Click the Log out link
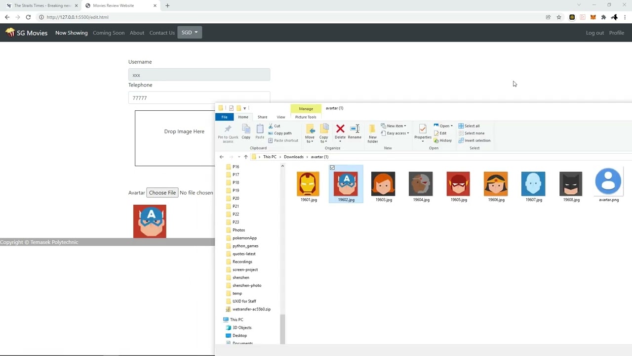The image size is (632, 356). click(x=595, y=33)
